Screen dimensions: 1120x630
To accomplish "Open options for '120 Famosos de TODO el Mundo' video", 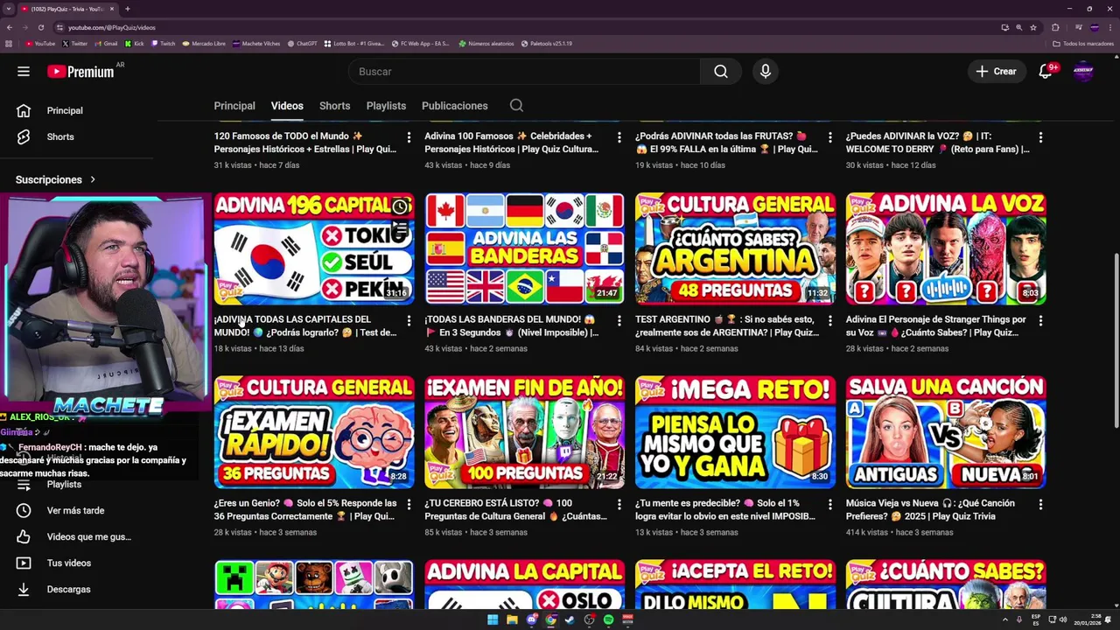I will click(409, 137).
